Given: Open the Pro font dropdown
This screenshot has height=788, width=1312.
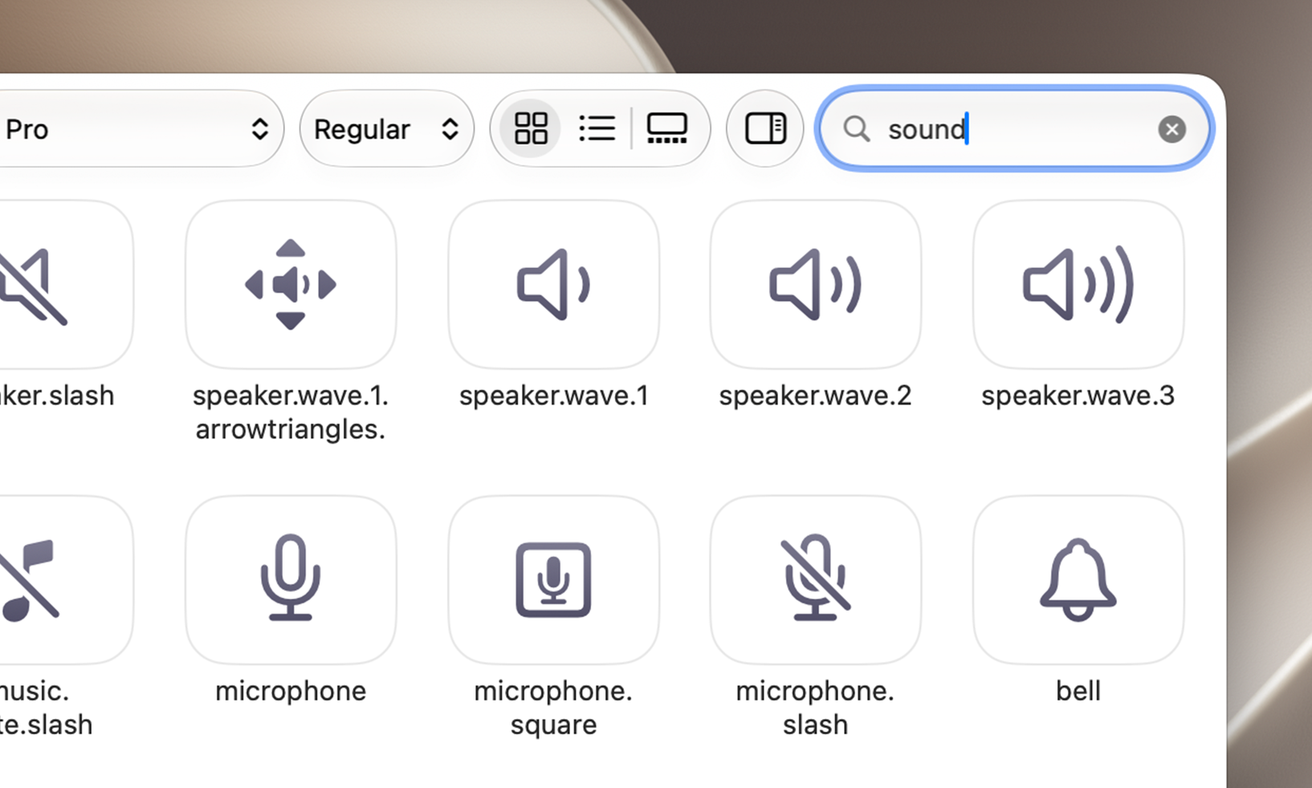Looking at the screenshot, I should (x=141, y=128).
